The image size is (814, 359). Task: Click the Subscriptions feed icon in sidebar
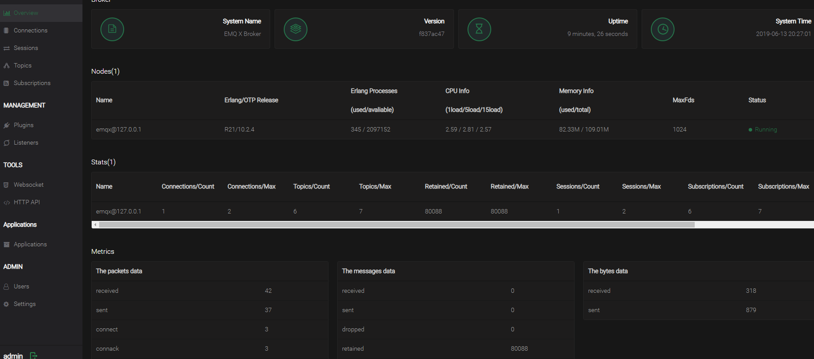[6, 83]
